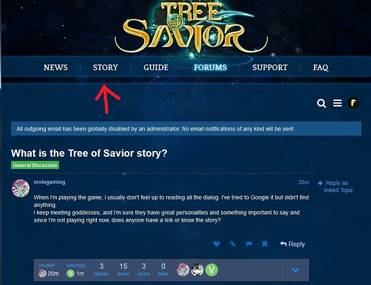371x285 pixels.
Task: Select the GUIDE navigation item
Action: coord(156,67)
